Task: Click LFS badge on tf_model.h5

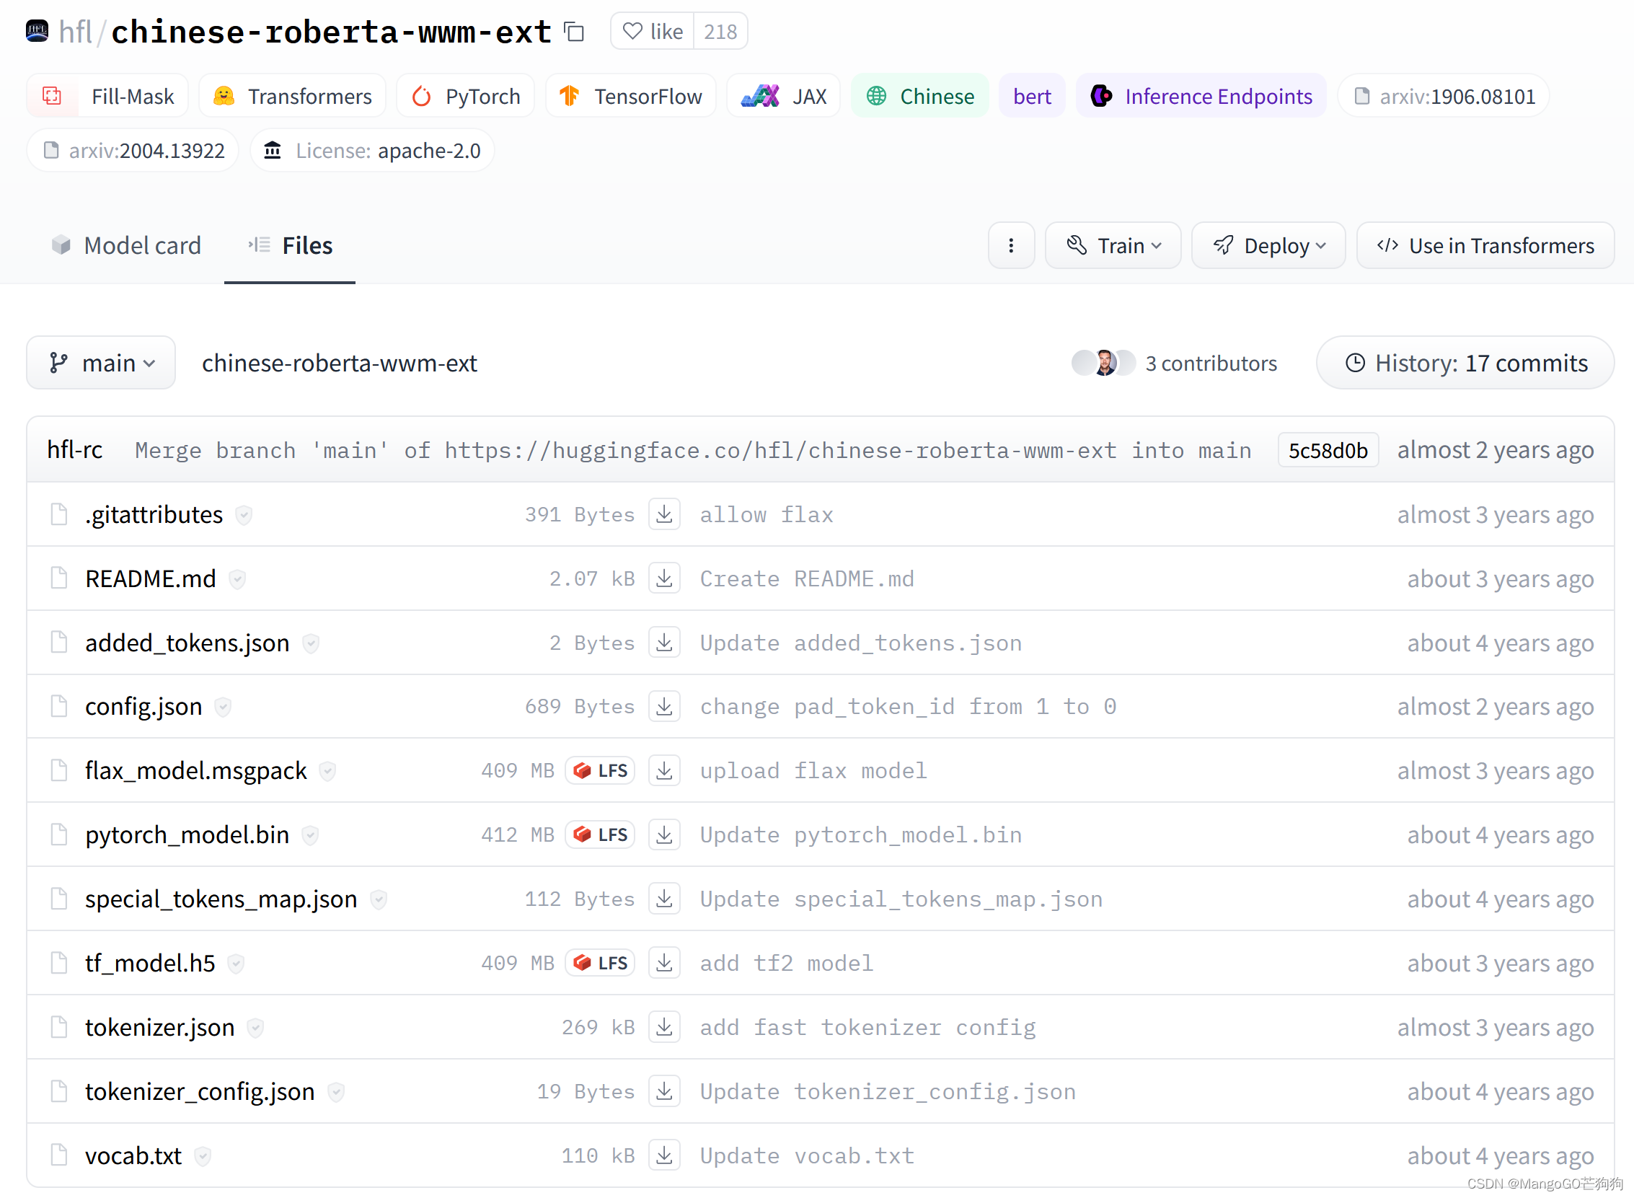Action: pos(600,963)
